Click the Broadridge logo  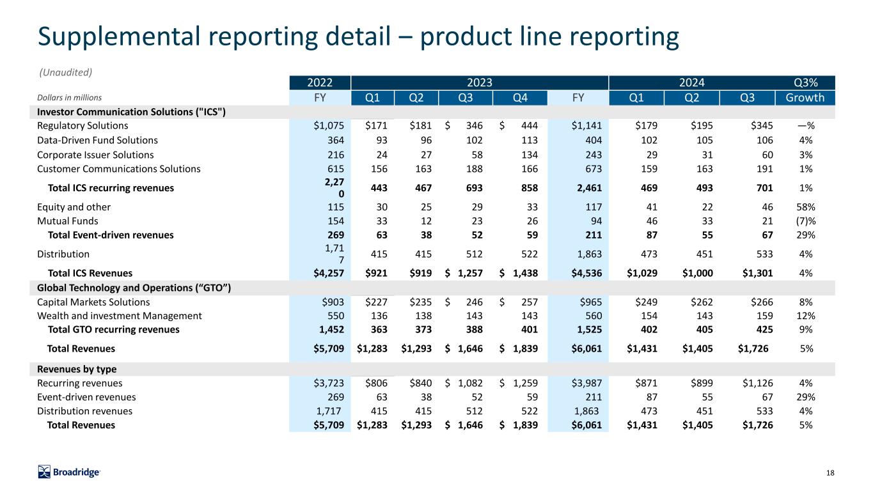tap(69, 472)
